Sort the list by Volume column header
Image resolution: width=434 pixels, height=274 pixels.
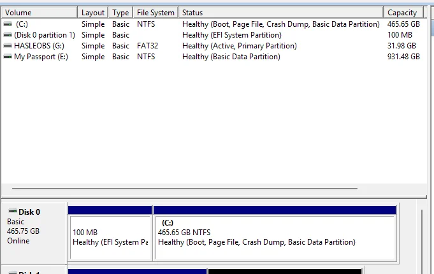40,13
